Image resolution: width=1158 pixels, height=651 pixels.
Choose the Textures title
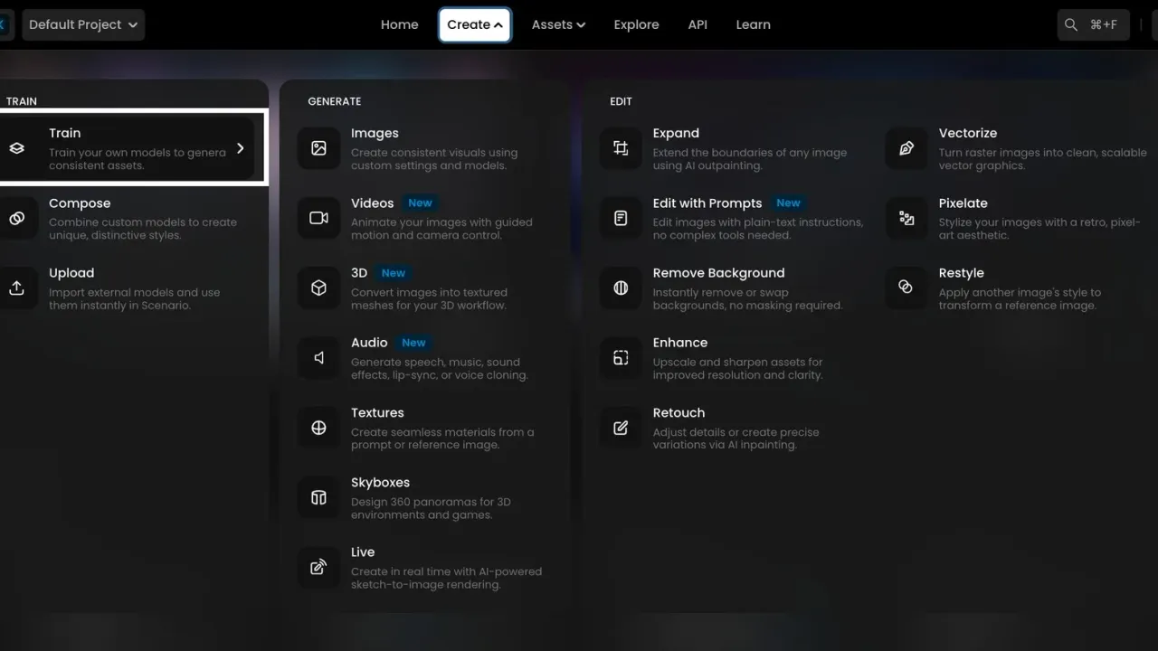tap(377, 412)
